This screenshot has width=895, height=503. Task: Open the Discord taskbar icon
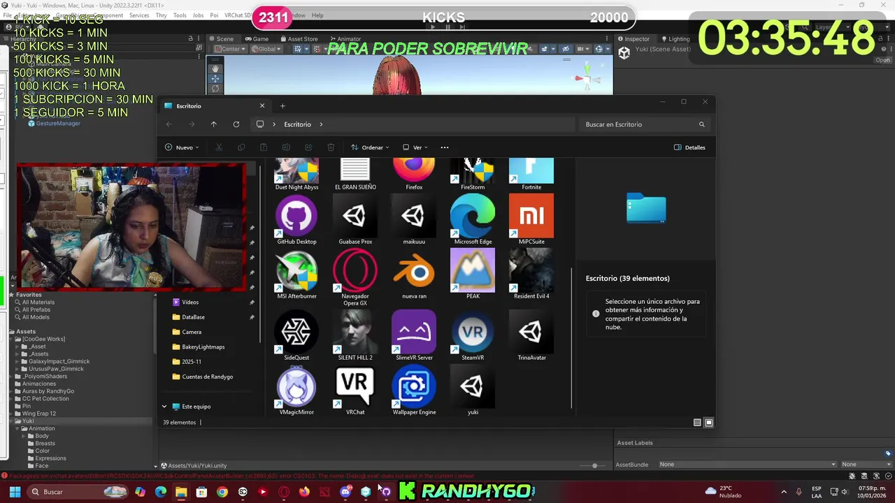point(345,492)
